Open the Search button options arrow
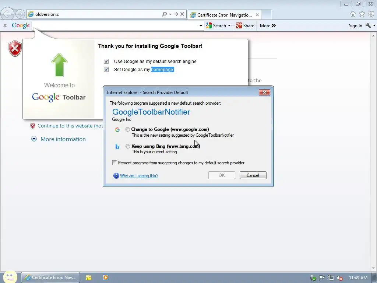The width and height of the screenshot is (377, 283). [x=229, y=25]
